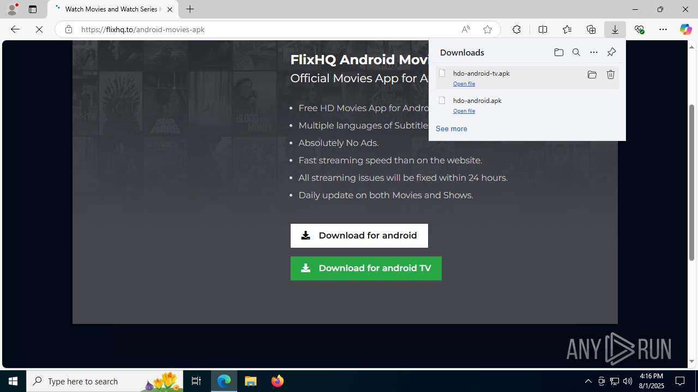Image resolution: width=698 pixels, height=392 pixels.
Task: Open the Favorites list icon
Action: tap(567, 29)
